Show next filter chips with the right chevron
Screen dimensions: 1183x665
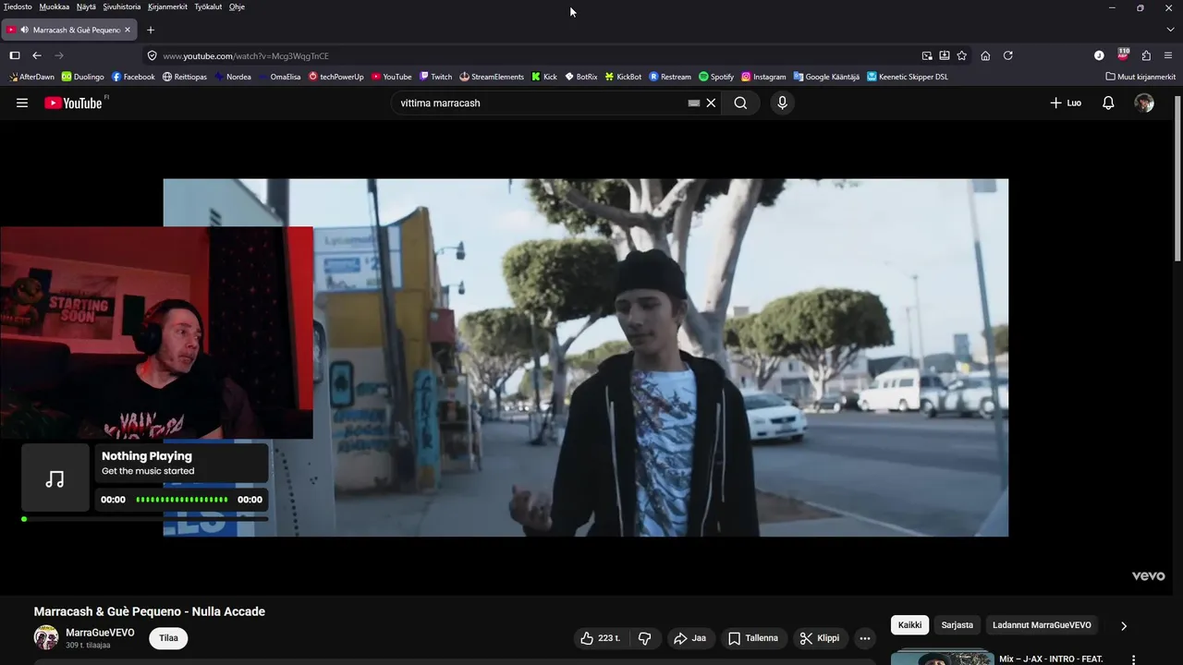coord(1124,625)
